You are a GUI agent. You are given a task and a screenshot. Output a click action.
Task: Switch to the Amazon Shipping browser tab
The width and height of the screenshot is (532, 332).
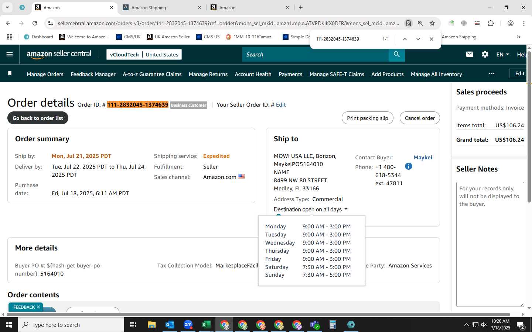pos(162,7)
